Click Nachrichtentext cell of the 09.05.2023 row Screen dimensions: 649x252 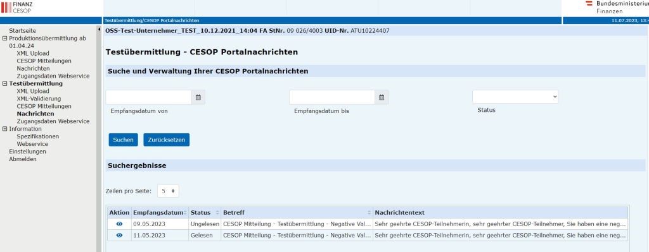(500, 224)
